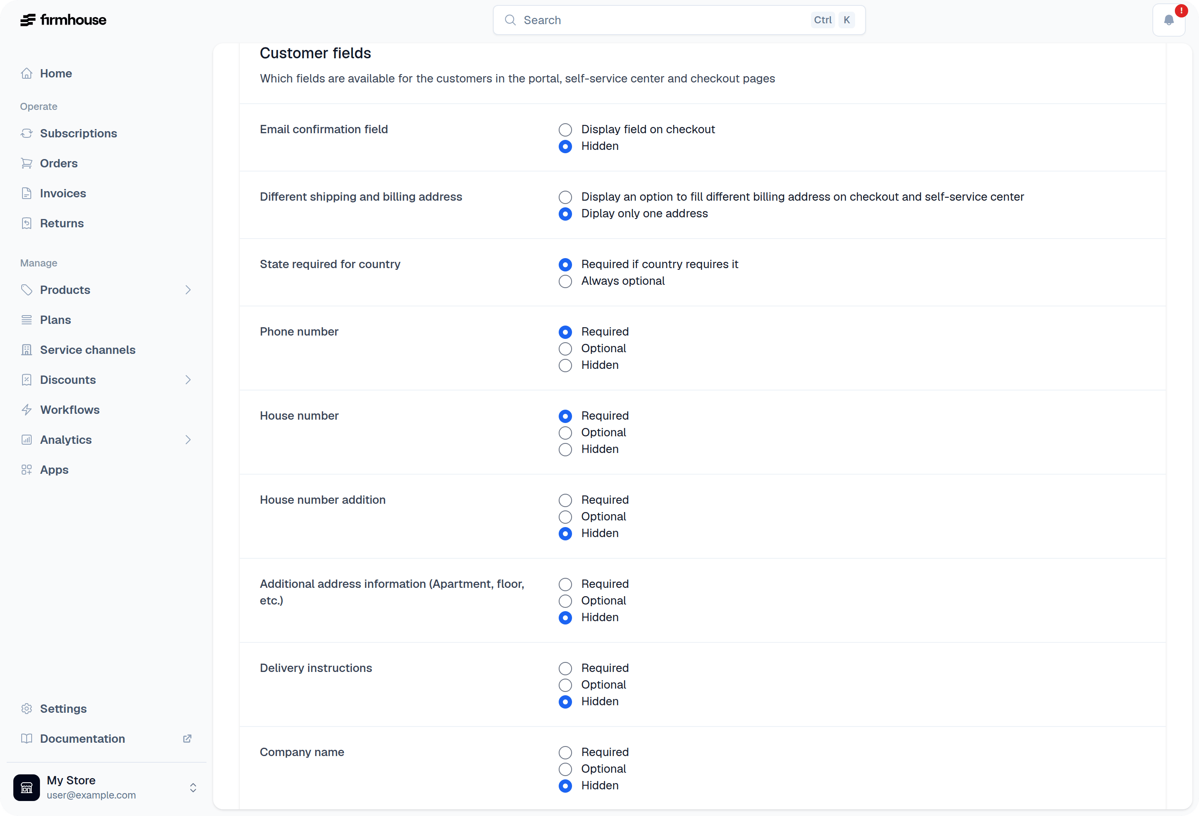
Task: Open Settings label
Action: coord(63,709)
